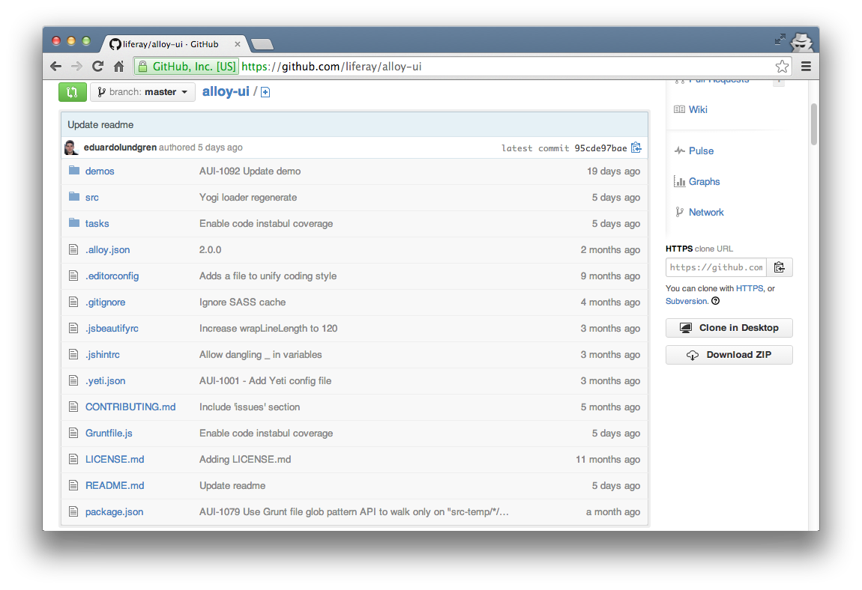Open the demos folder
This screenshot has width=862, height=590.
point(100,171)
